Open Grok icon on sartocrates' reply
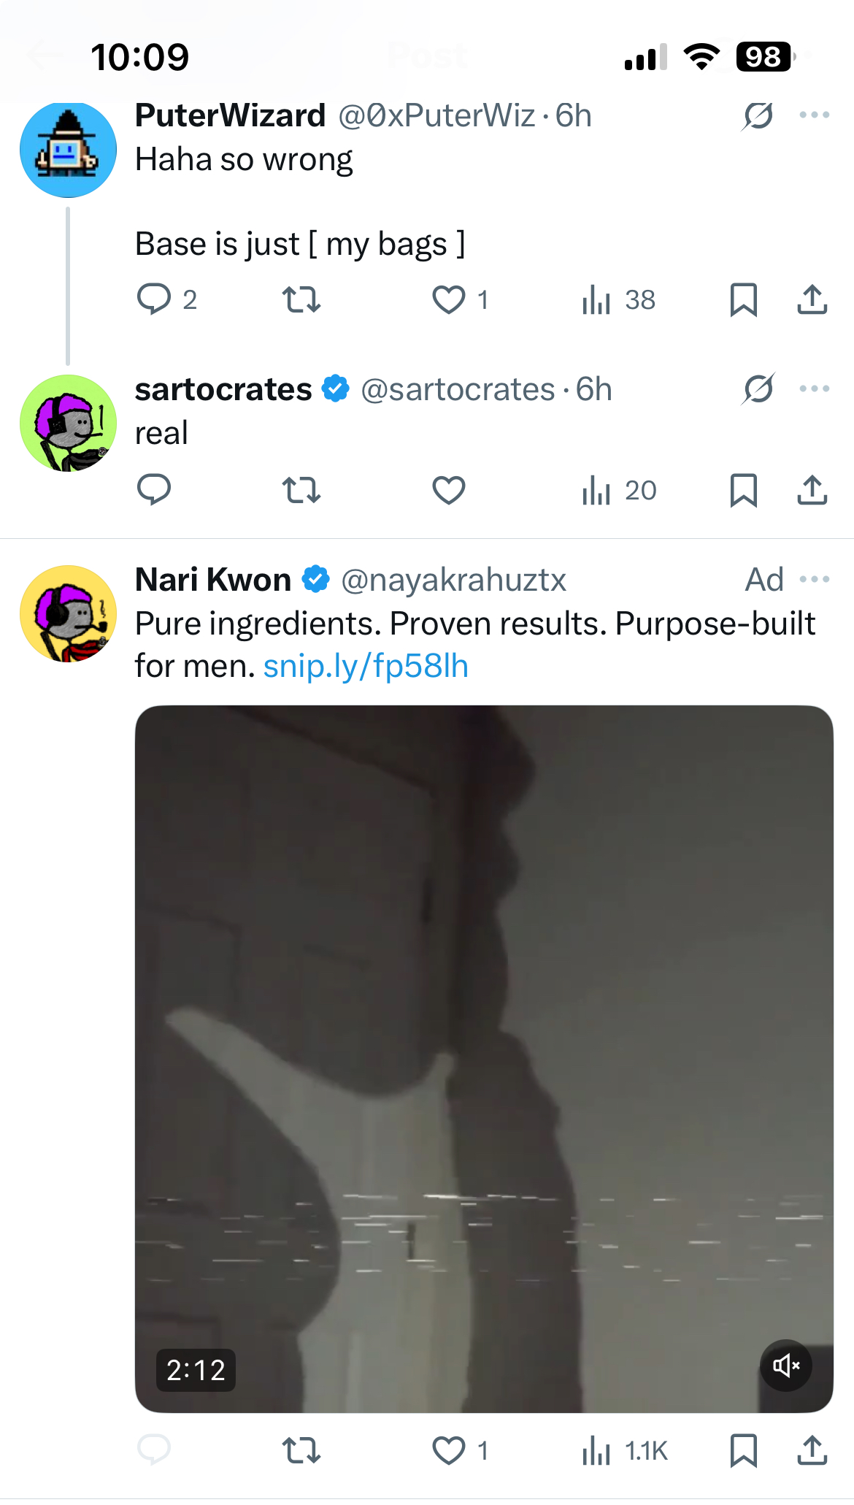854x1505 pixels. coord(758,389)
